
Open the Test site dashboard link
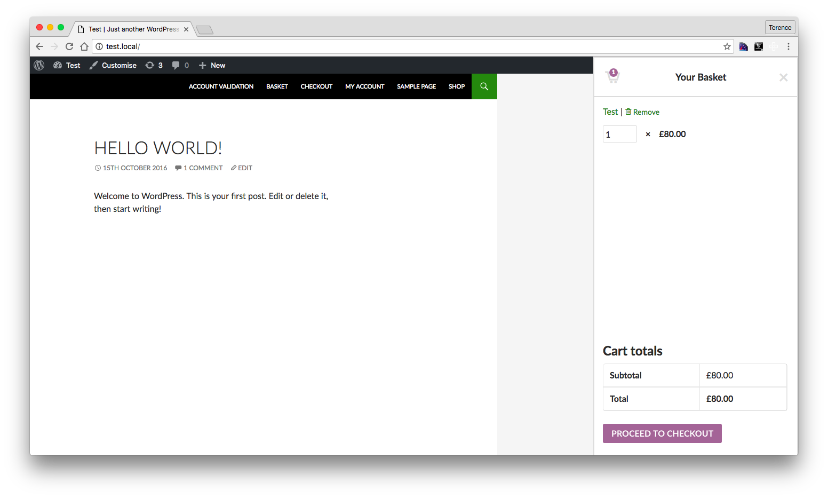coord(67,65)
